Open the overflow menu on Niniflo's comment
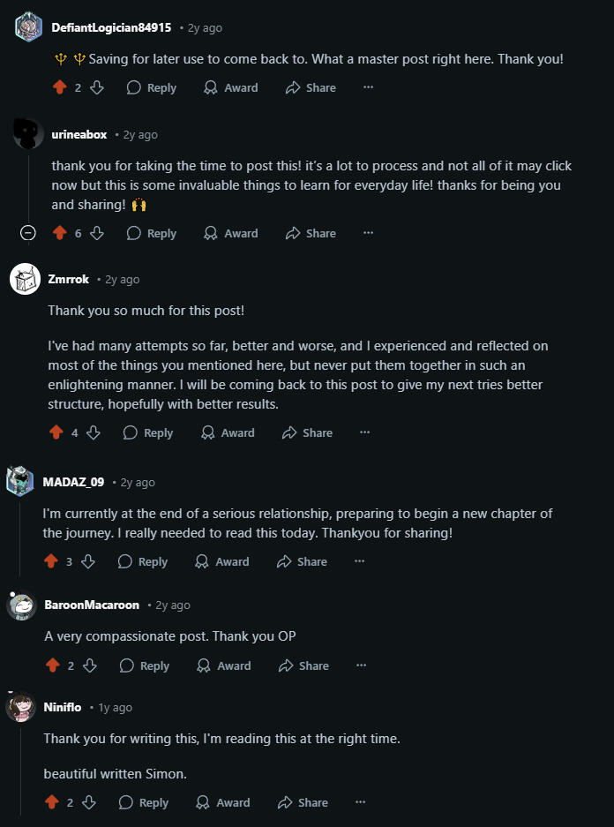Screen dimensions: 614x827 coord(360,802)
